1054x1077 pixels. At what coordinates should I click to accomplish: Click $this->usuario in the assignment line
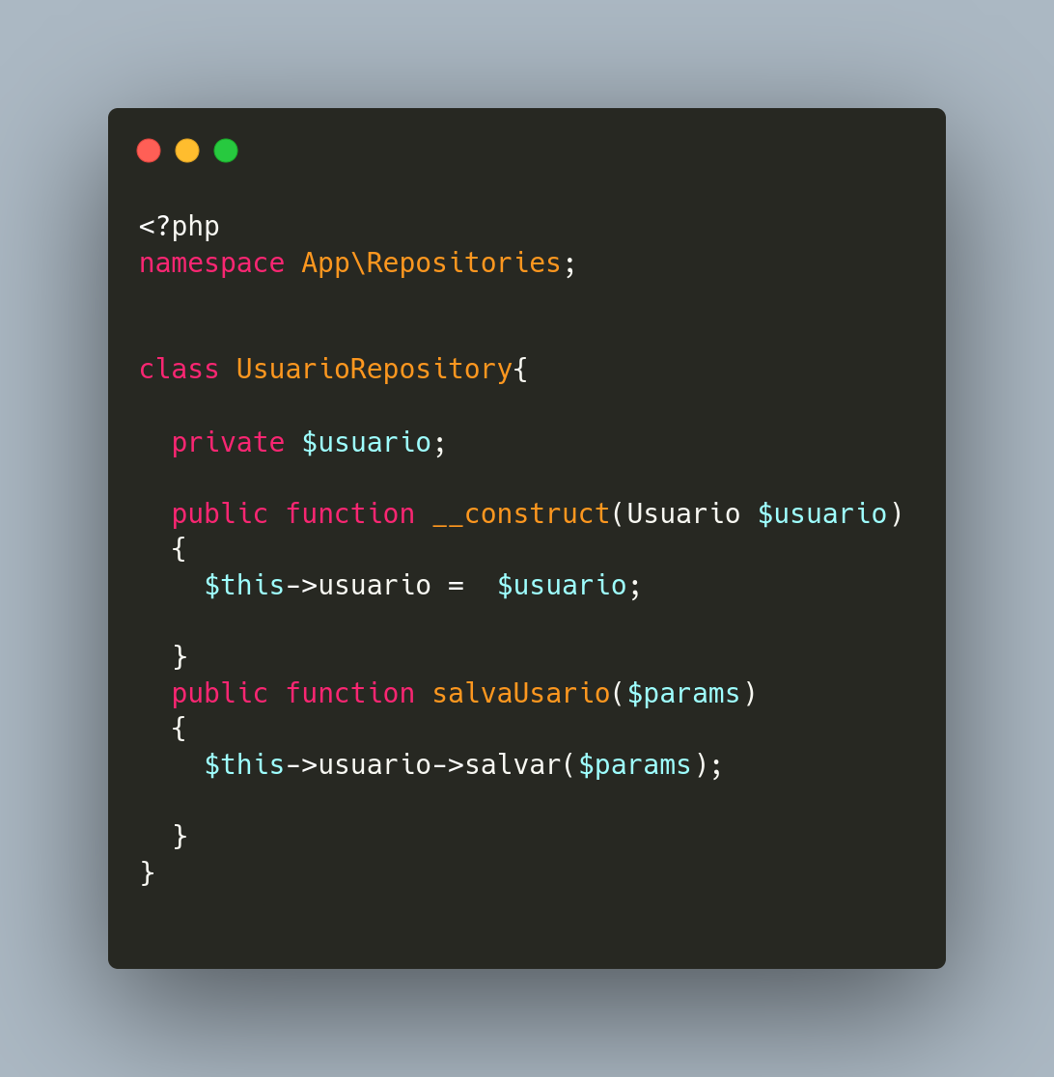click(318, 585)
